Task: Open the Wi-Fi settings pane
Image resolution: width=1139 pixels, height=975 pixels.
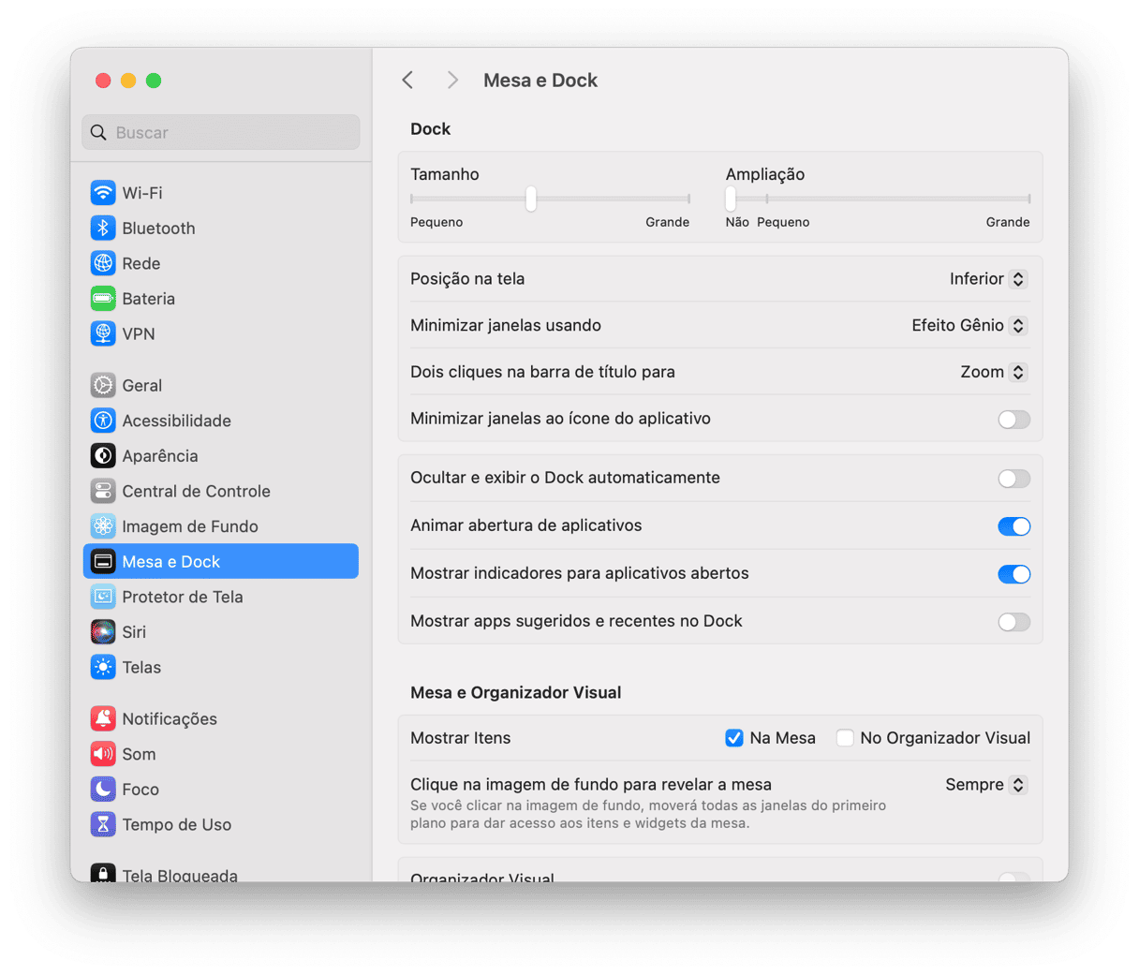Action: (x=221, y=193)
